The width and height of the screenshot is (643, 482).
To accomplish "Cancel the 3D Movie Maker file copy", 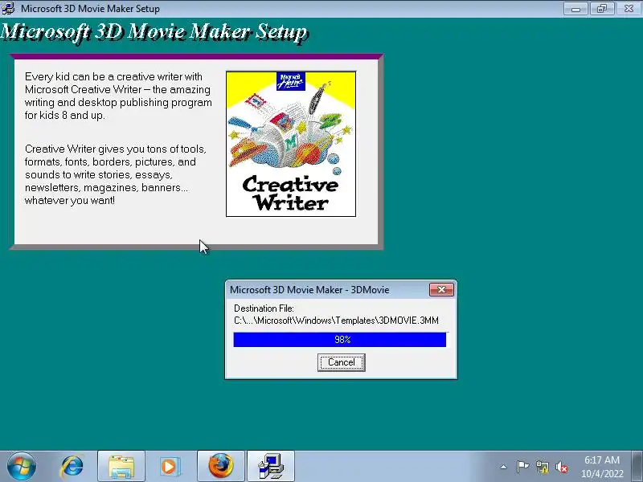I will coord(341,362).
